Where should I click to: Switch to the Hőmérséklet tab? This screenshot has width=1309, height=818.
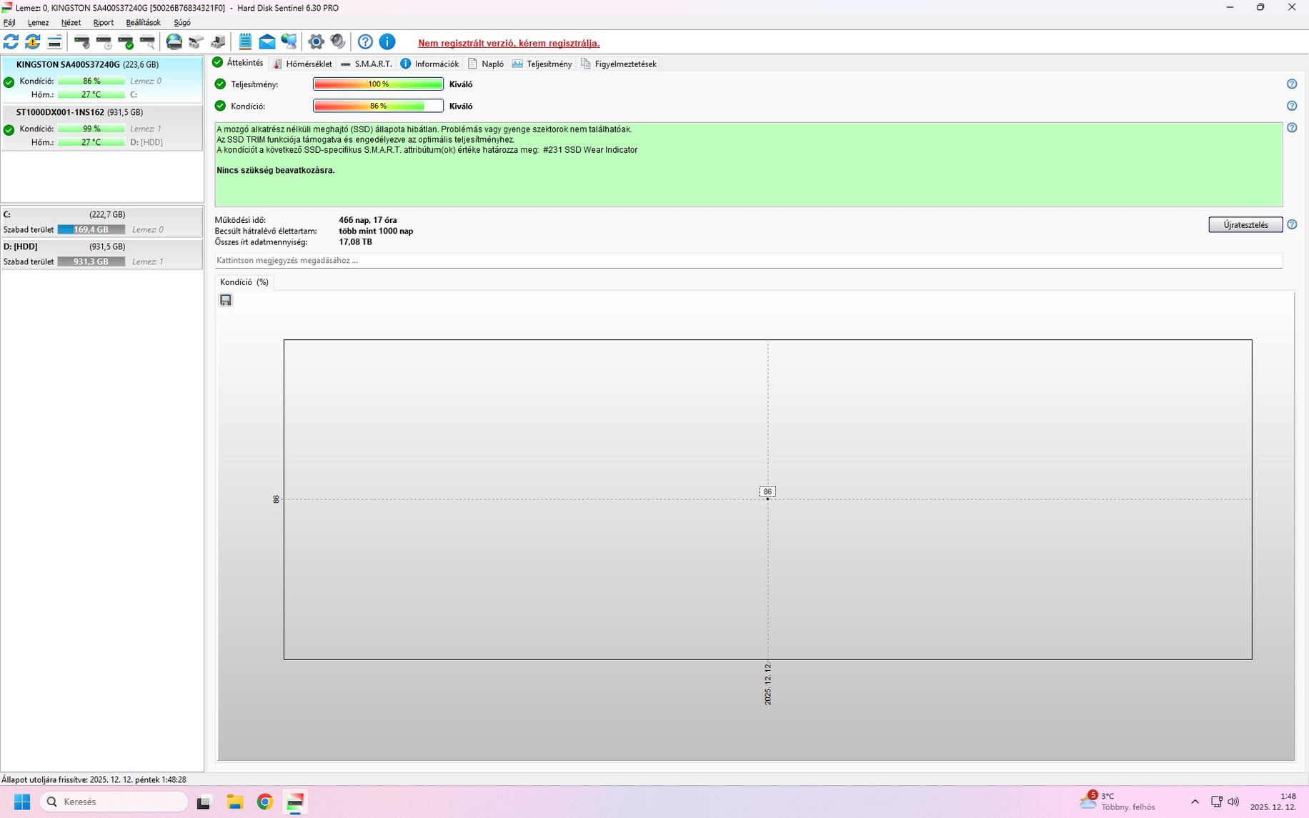302,64
